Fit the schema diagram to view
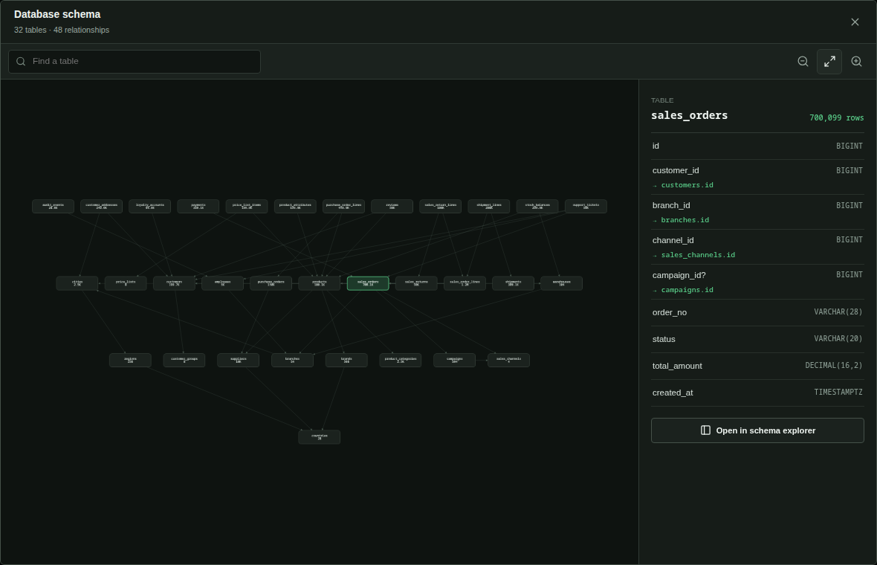877x565 pixels. click(x=829, y=62)
